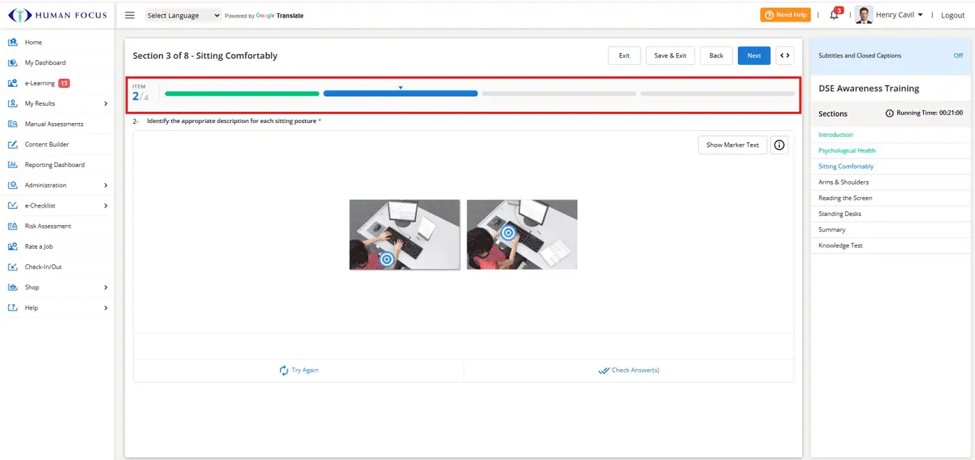This screenshot has width=975, height=460.
Task: Click the target marker on the right posture image
Action: click(x=508, y=233)
